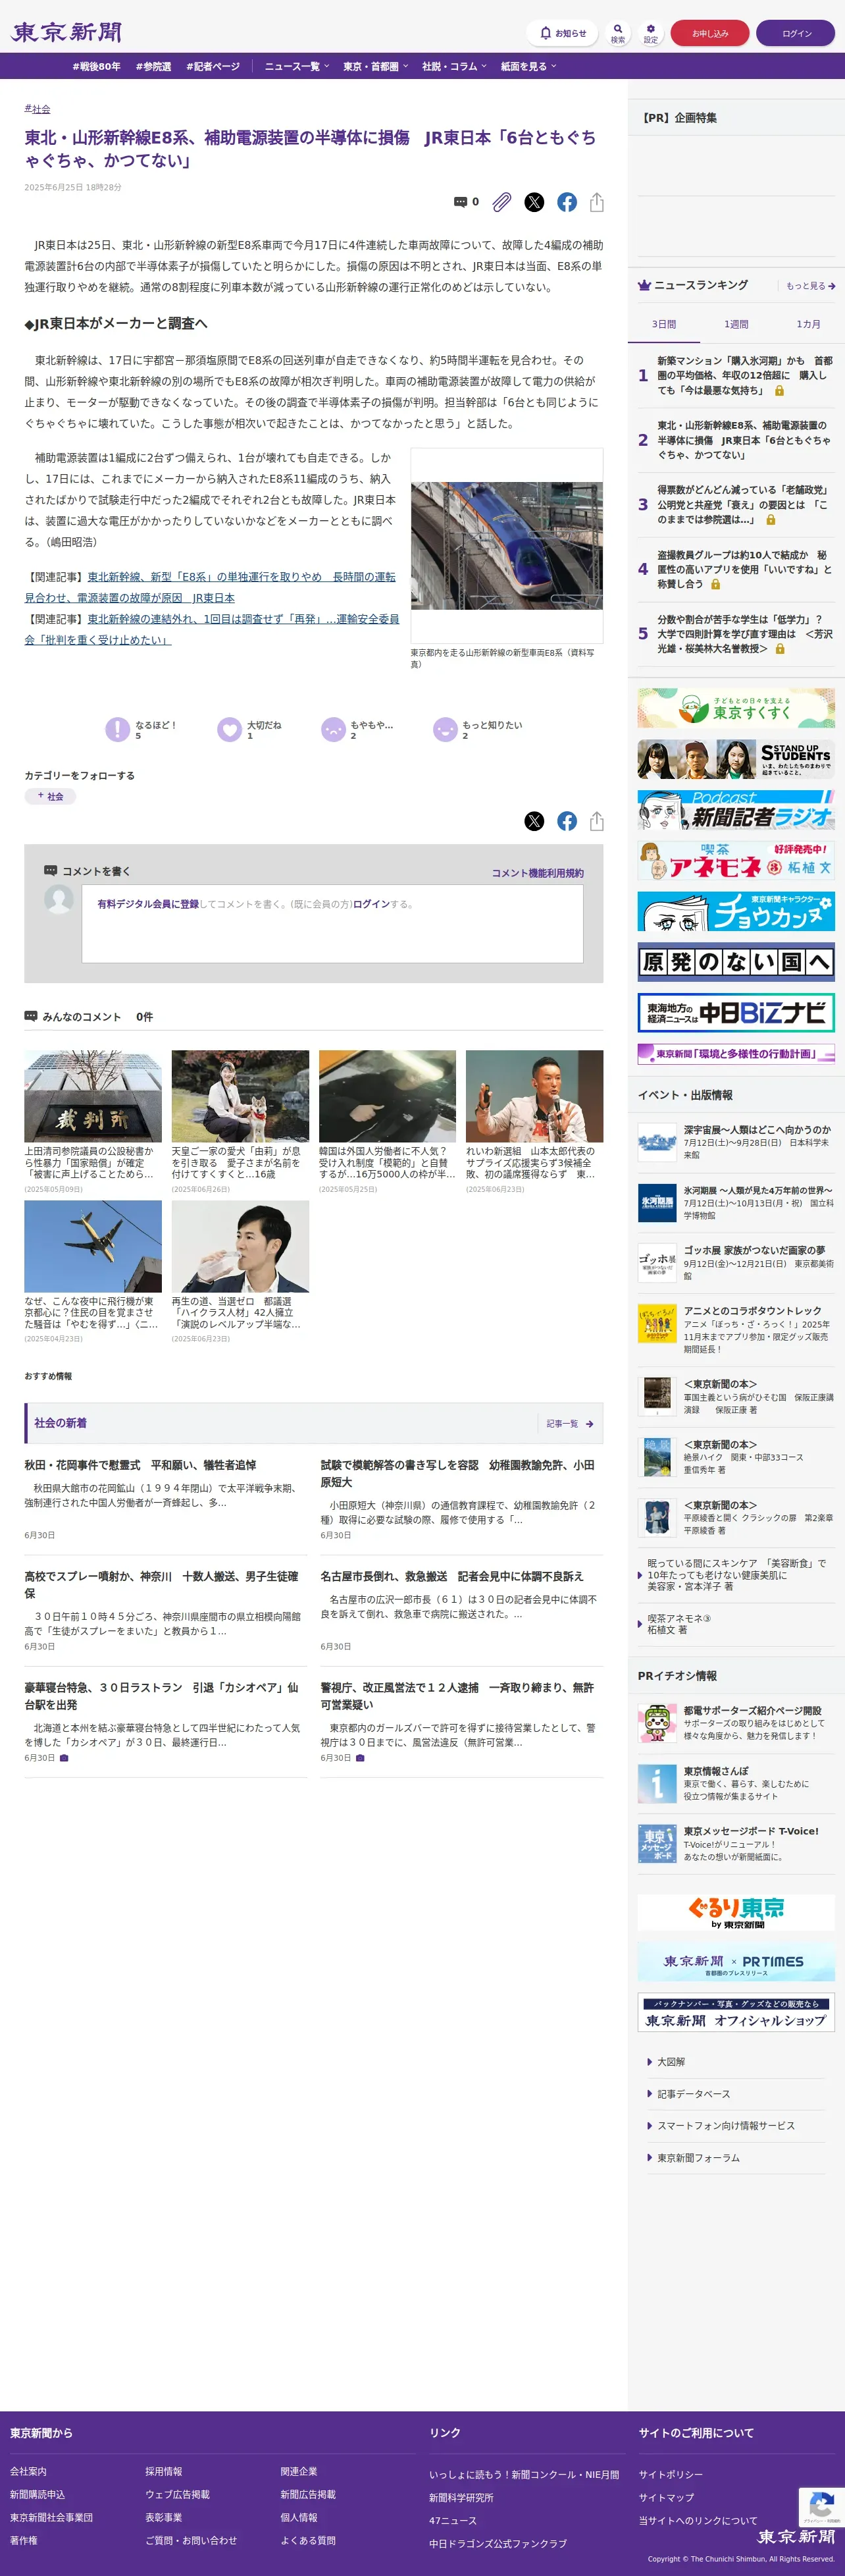Open コメント機能利用規約 link
This screenshot has height=2576, width=845.
(x=537, y=873)
